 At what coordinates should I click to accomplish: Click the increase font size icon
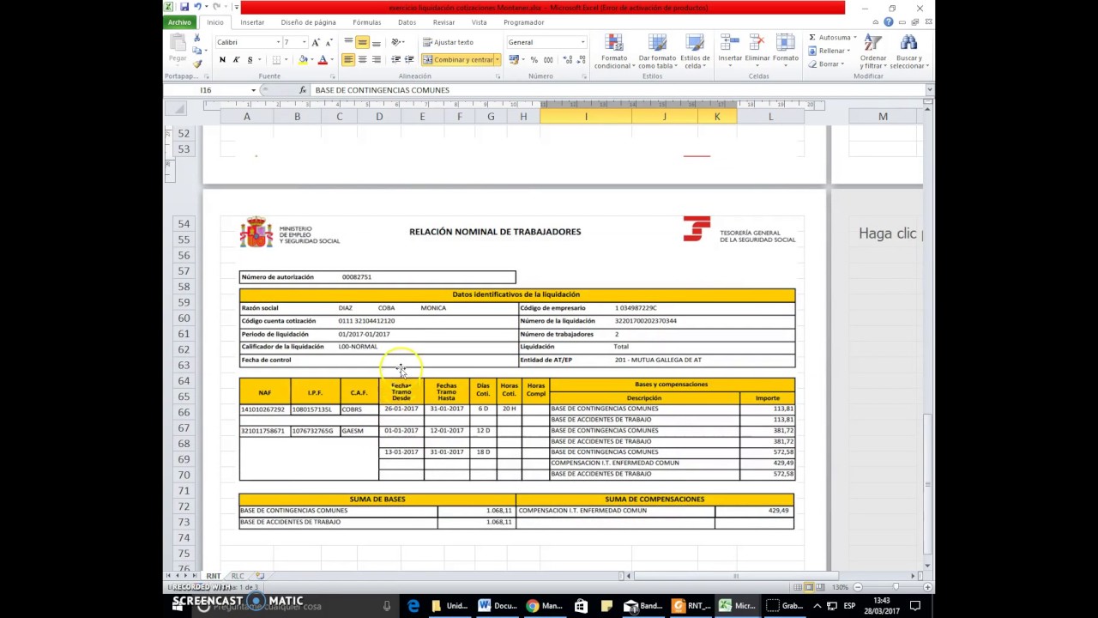coord(316,42)
